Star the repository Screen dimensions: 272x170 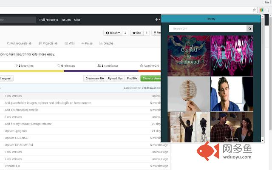tap(137, 33)
